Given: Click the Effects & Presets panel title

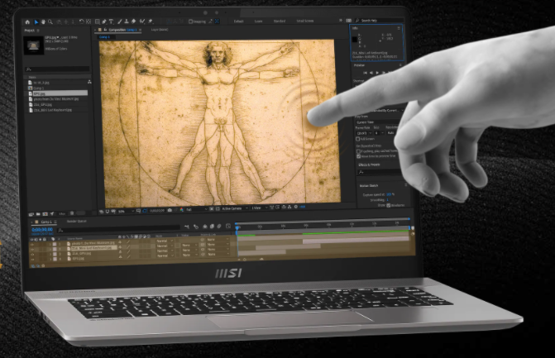Looking at the screenshot, I should point(369,165).
